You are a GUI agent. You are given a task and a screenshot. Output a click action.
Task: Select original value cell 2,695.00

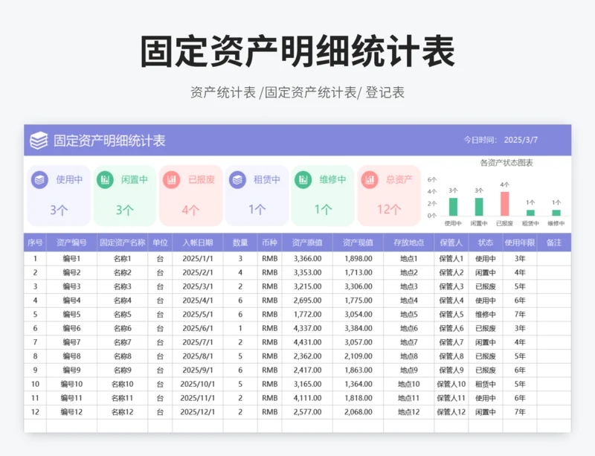coord(307,301)
